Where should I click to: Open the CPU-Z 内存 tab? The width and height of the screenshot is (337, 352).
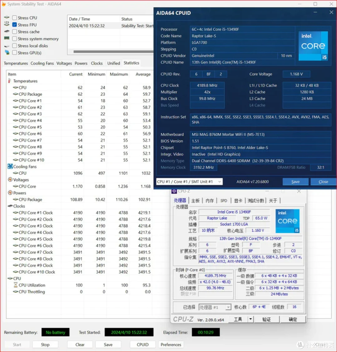[x=210, y=200]
